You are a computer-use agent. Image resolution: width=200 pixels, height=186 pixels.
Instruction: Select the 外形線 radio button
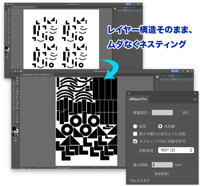tap(160, 126)
